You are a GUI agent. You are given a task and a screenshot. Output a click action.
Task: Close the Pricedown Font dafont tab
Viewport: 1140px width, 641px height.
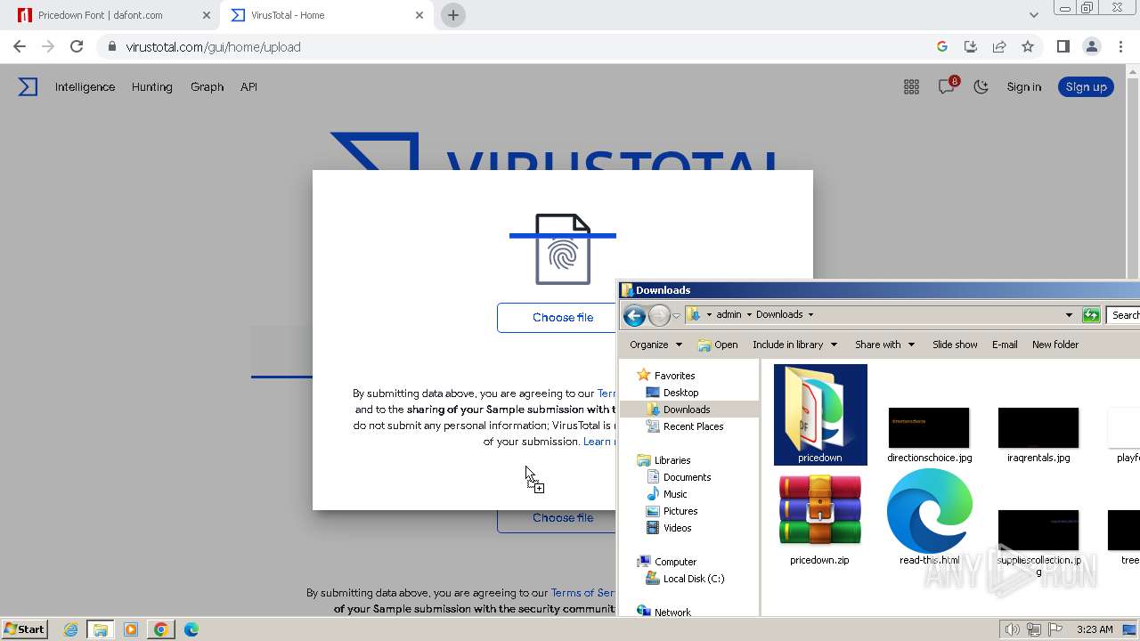(x=207, y=15)
